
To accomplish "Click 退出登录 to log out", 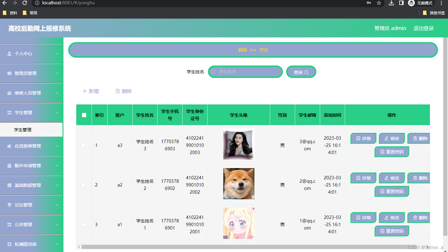I will (424, 28).
